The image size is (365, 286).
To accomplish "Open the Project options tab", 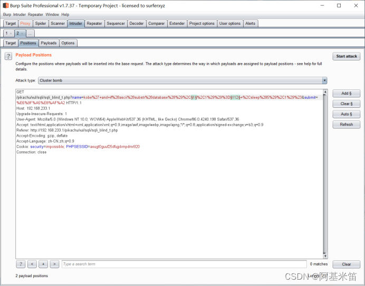I will [201, 24].
